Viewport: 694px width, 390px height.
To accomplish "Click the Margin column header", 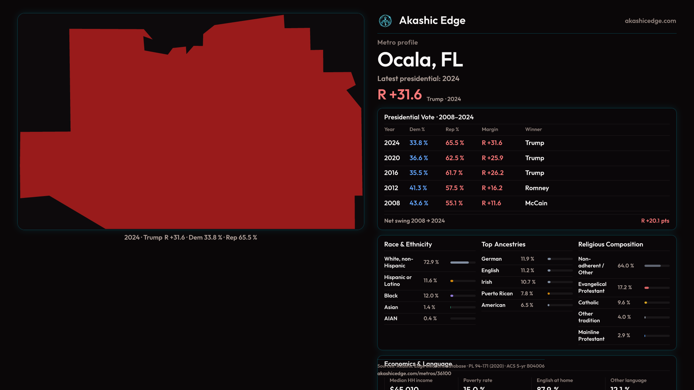I will [489, 129].
